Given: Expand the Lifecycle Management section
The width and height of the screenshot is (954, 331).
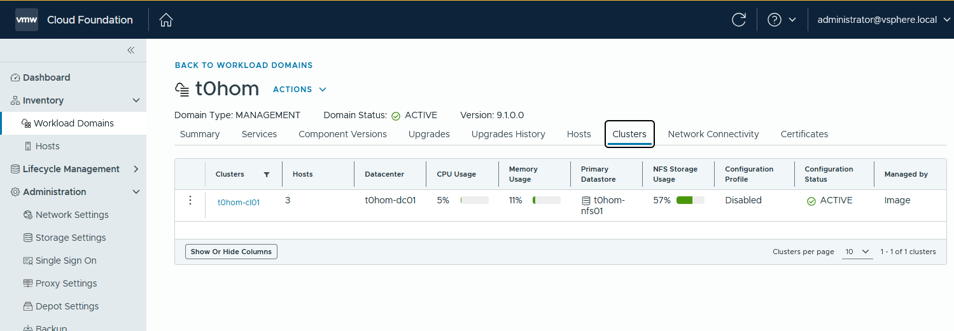Looking at the screenshot, I should [x=136, y=169].
